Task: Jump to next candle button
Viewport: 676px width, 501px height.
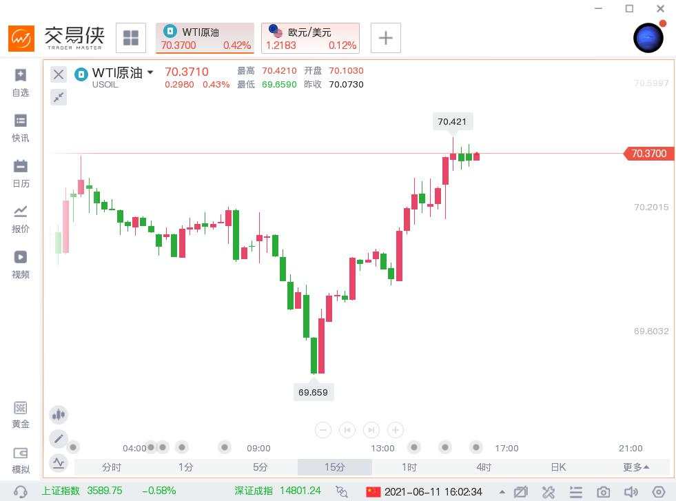Action: pos(371,430)
